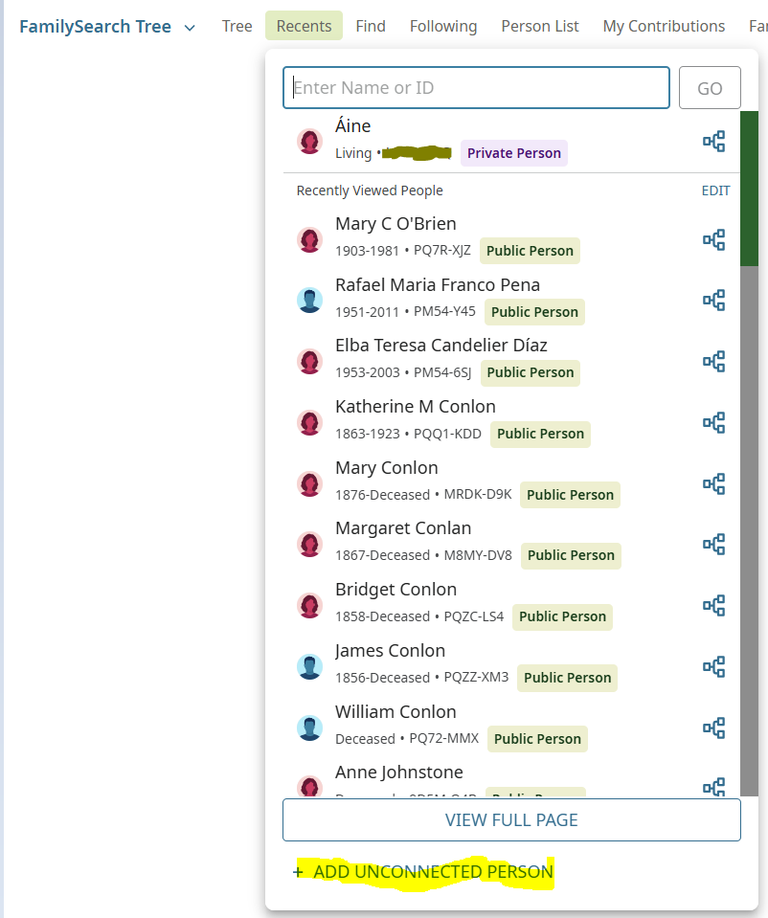Screen dimensions: 768x918
Task: Click VIEW FULL PAGE button
Action: [511, 820]
